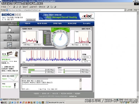This screenshot has height=104, width=139.
Task: Click results text box scroll down arrow
Action: point(80,89)
